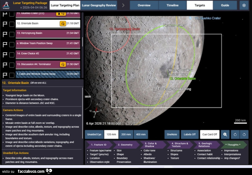Toggle Labels Off to show map labels
Image resolution: width=252 pixels, height=175 pixels.
coord(190,134)
